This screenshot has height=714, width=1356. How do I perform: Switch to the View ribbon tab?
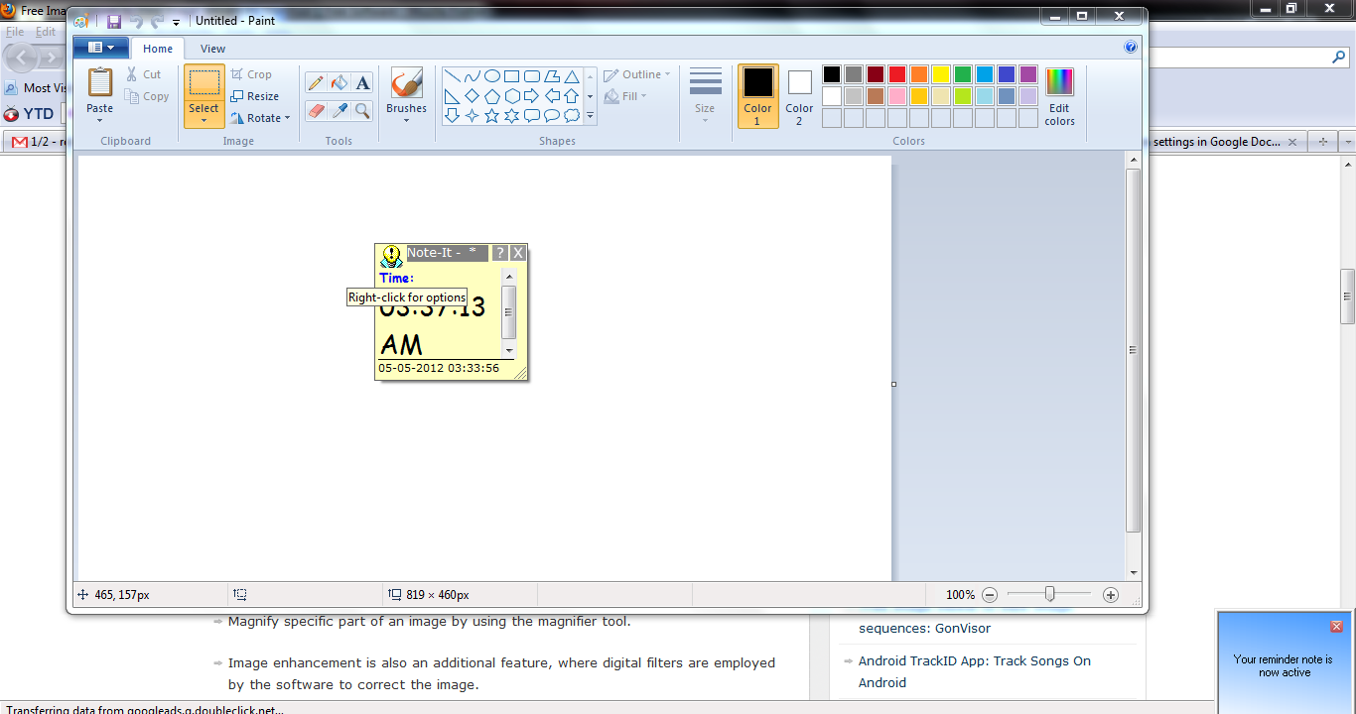212,49
